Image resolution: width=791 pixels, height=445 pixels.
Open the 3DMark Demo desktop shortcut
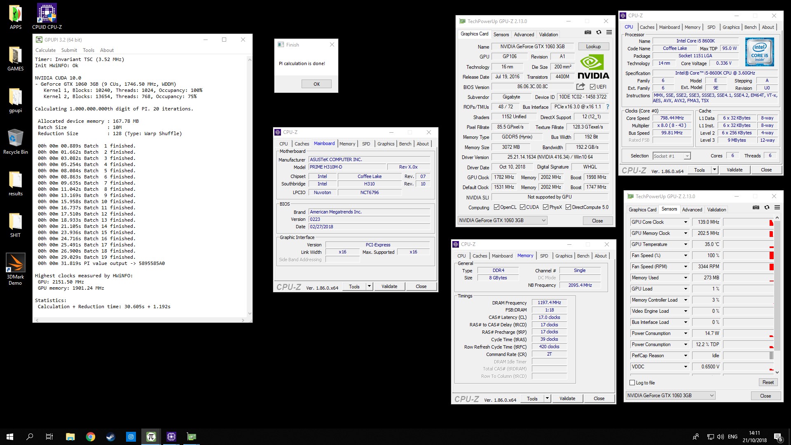click(x=15, y=269)
